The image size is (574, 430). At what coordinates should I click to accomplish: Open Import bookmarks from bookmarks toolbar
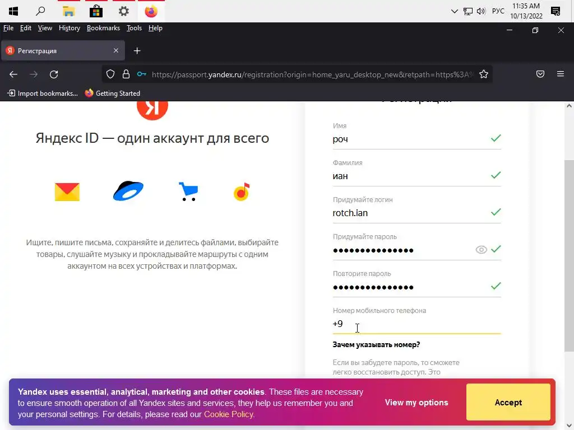point(43,94)
